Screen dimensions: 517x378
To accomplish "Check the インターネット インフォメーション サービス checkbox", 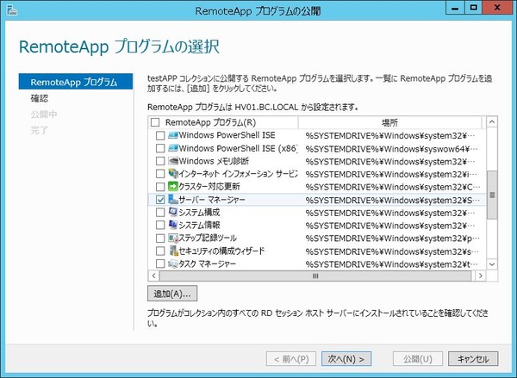I will point(160,174).
